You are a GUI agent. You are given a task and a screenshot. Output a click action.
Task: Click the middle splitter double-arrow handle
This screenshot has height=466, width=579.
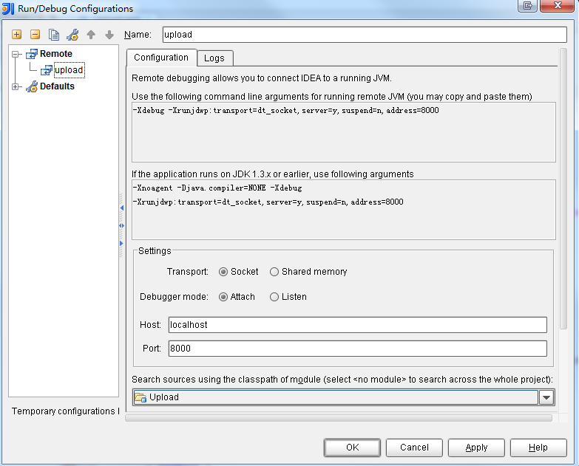click(121, 226)
